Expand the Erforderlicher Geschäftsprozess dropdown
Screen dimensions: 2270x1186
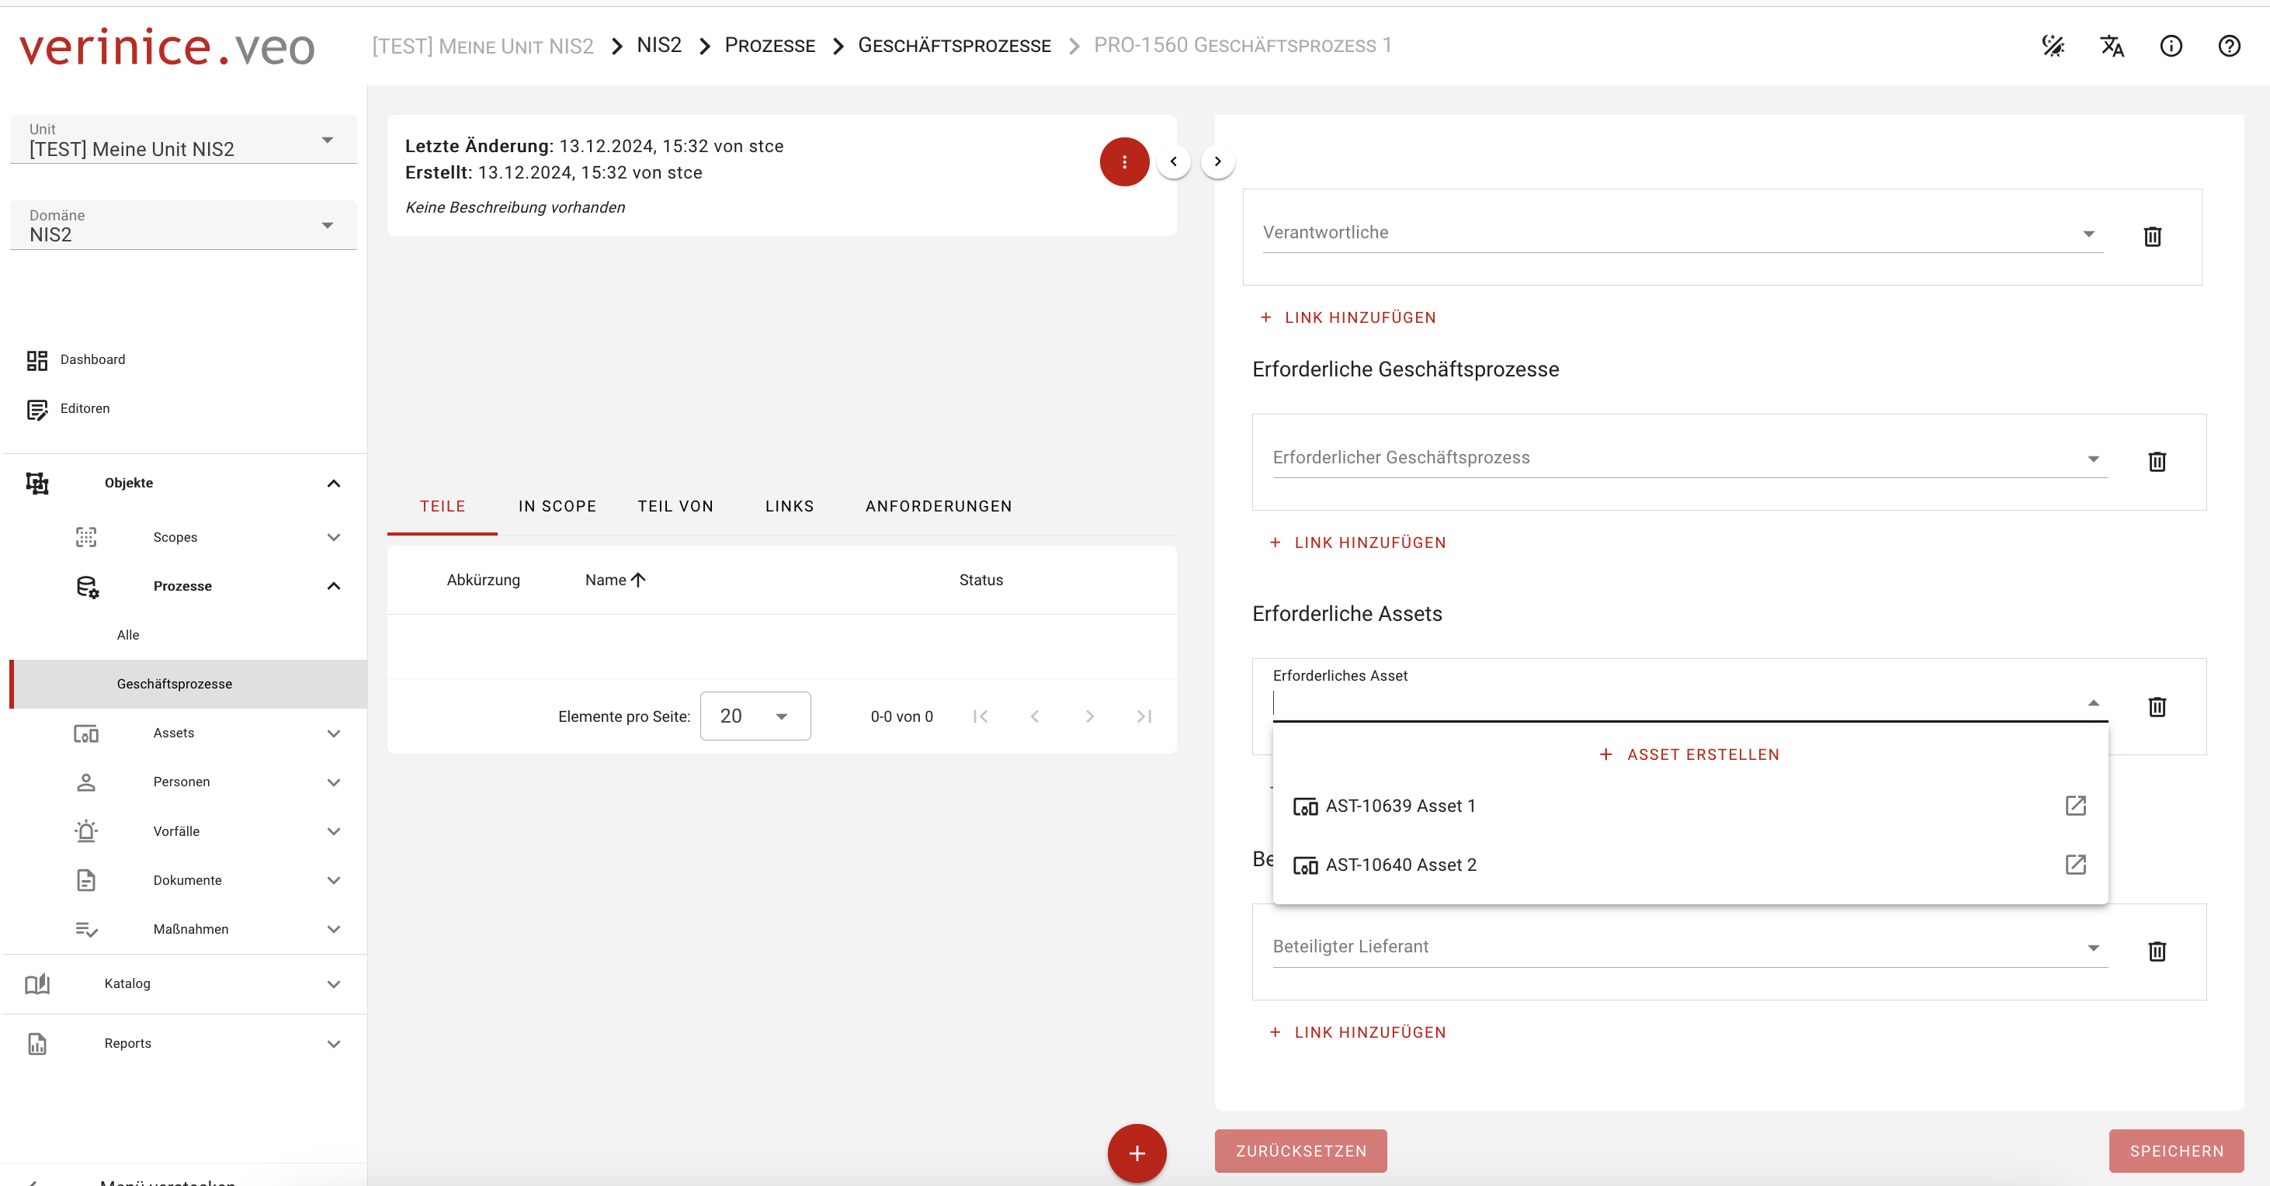point(2093,458)
